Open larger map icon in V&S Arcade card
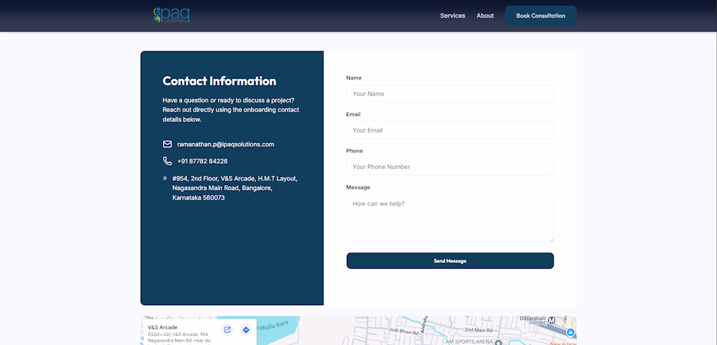This screenshot has width=717, height=345. click(x=227, y=330)
